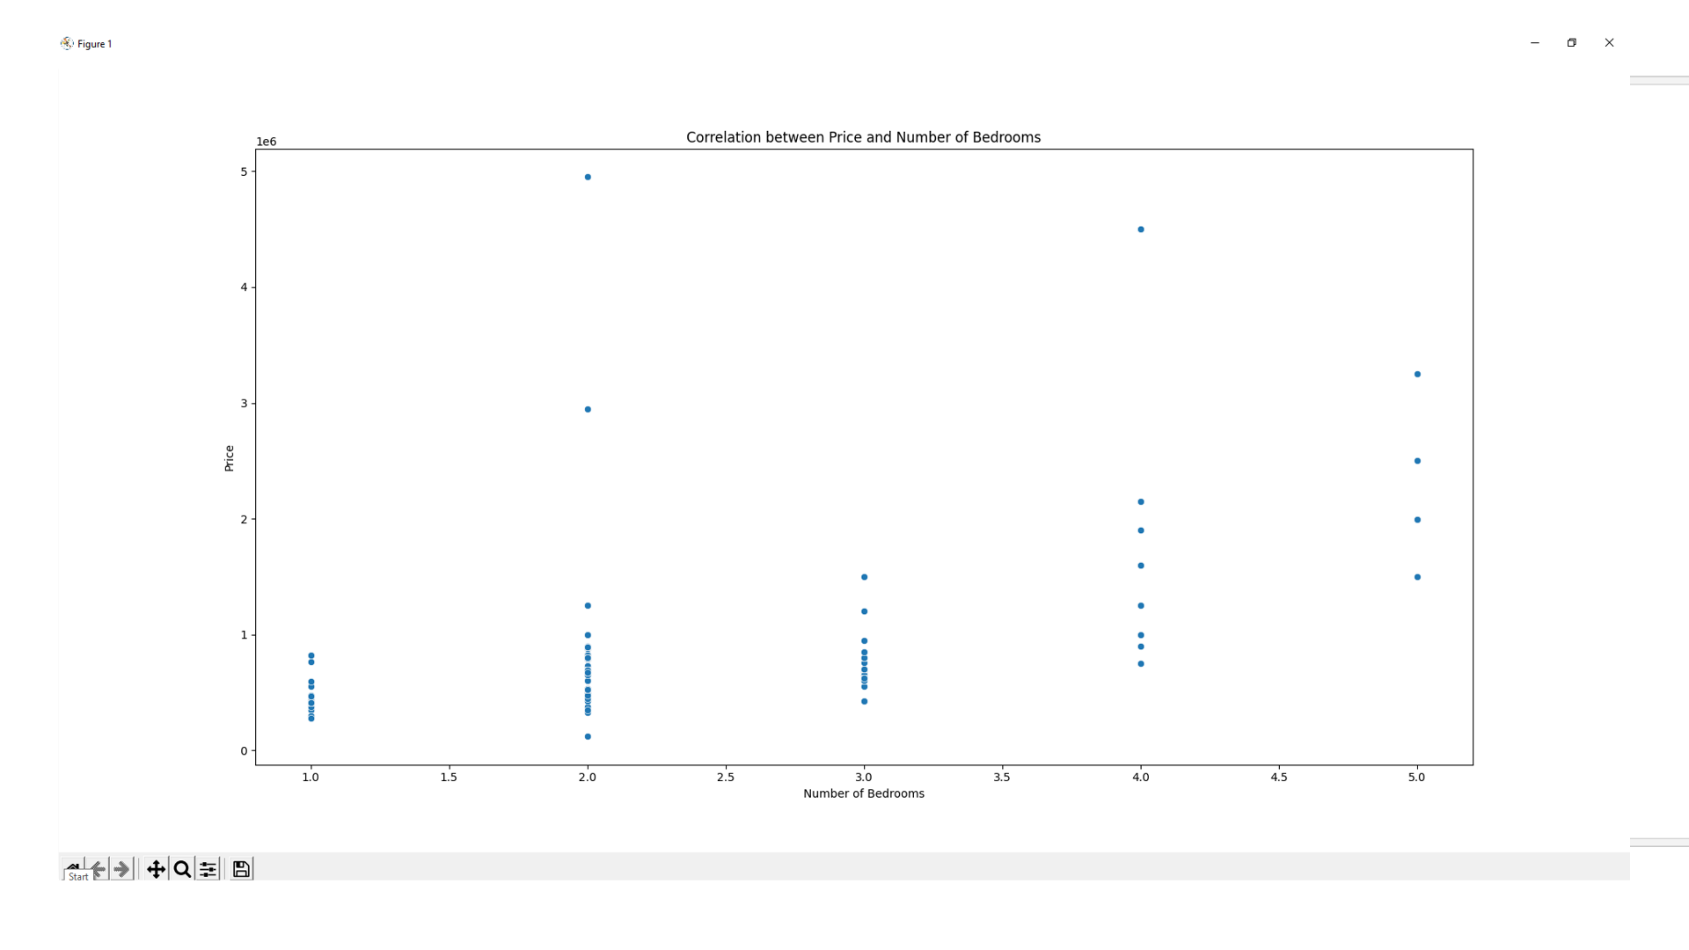1689x950 pixels.
Task: Click the x-axis tick label 1.5
Action: 449,777
